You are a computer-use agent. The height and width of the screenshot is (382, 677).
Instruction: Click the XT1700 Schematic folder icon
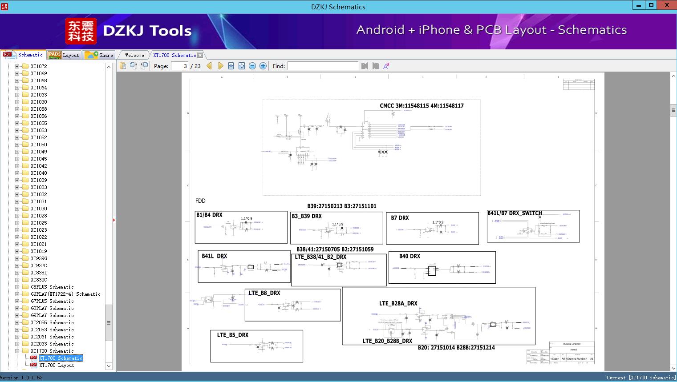click(25, 351)
